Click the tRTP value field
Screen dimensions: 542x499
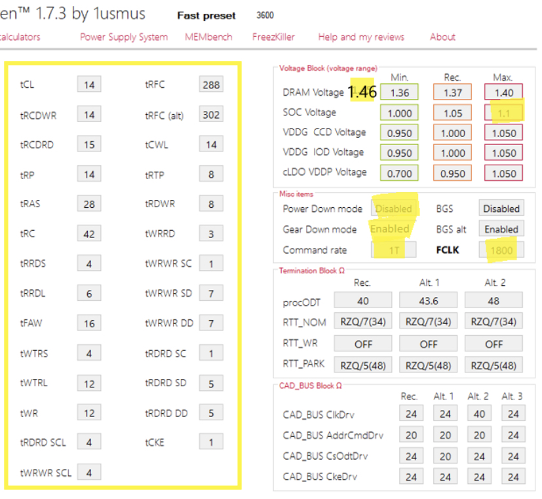point(211,174)
